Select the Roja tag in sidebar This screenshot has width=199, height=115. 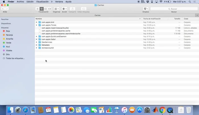(x=8, y=31)
